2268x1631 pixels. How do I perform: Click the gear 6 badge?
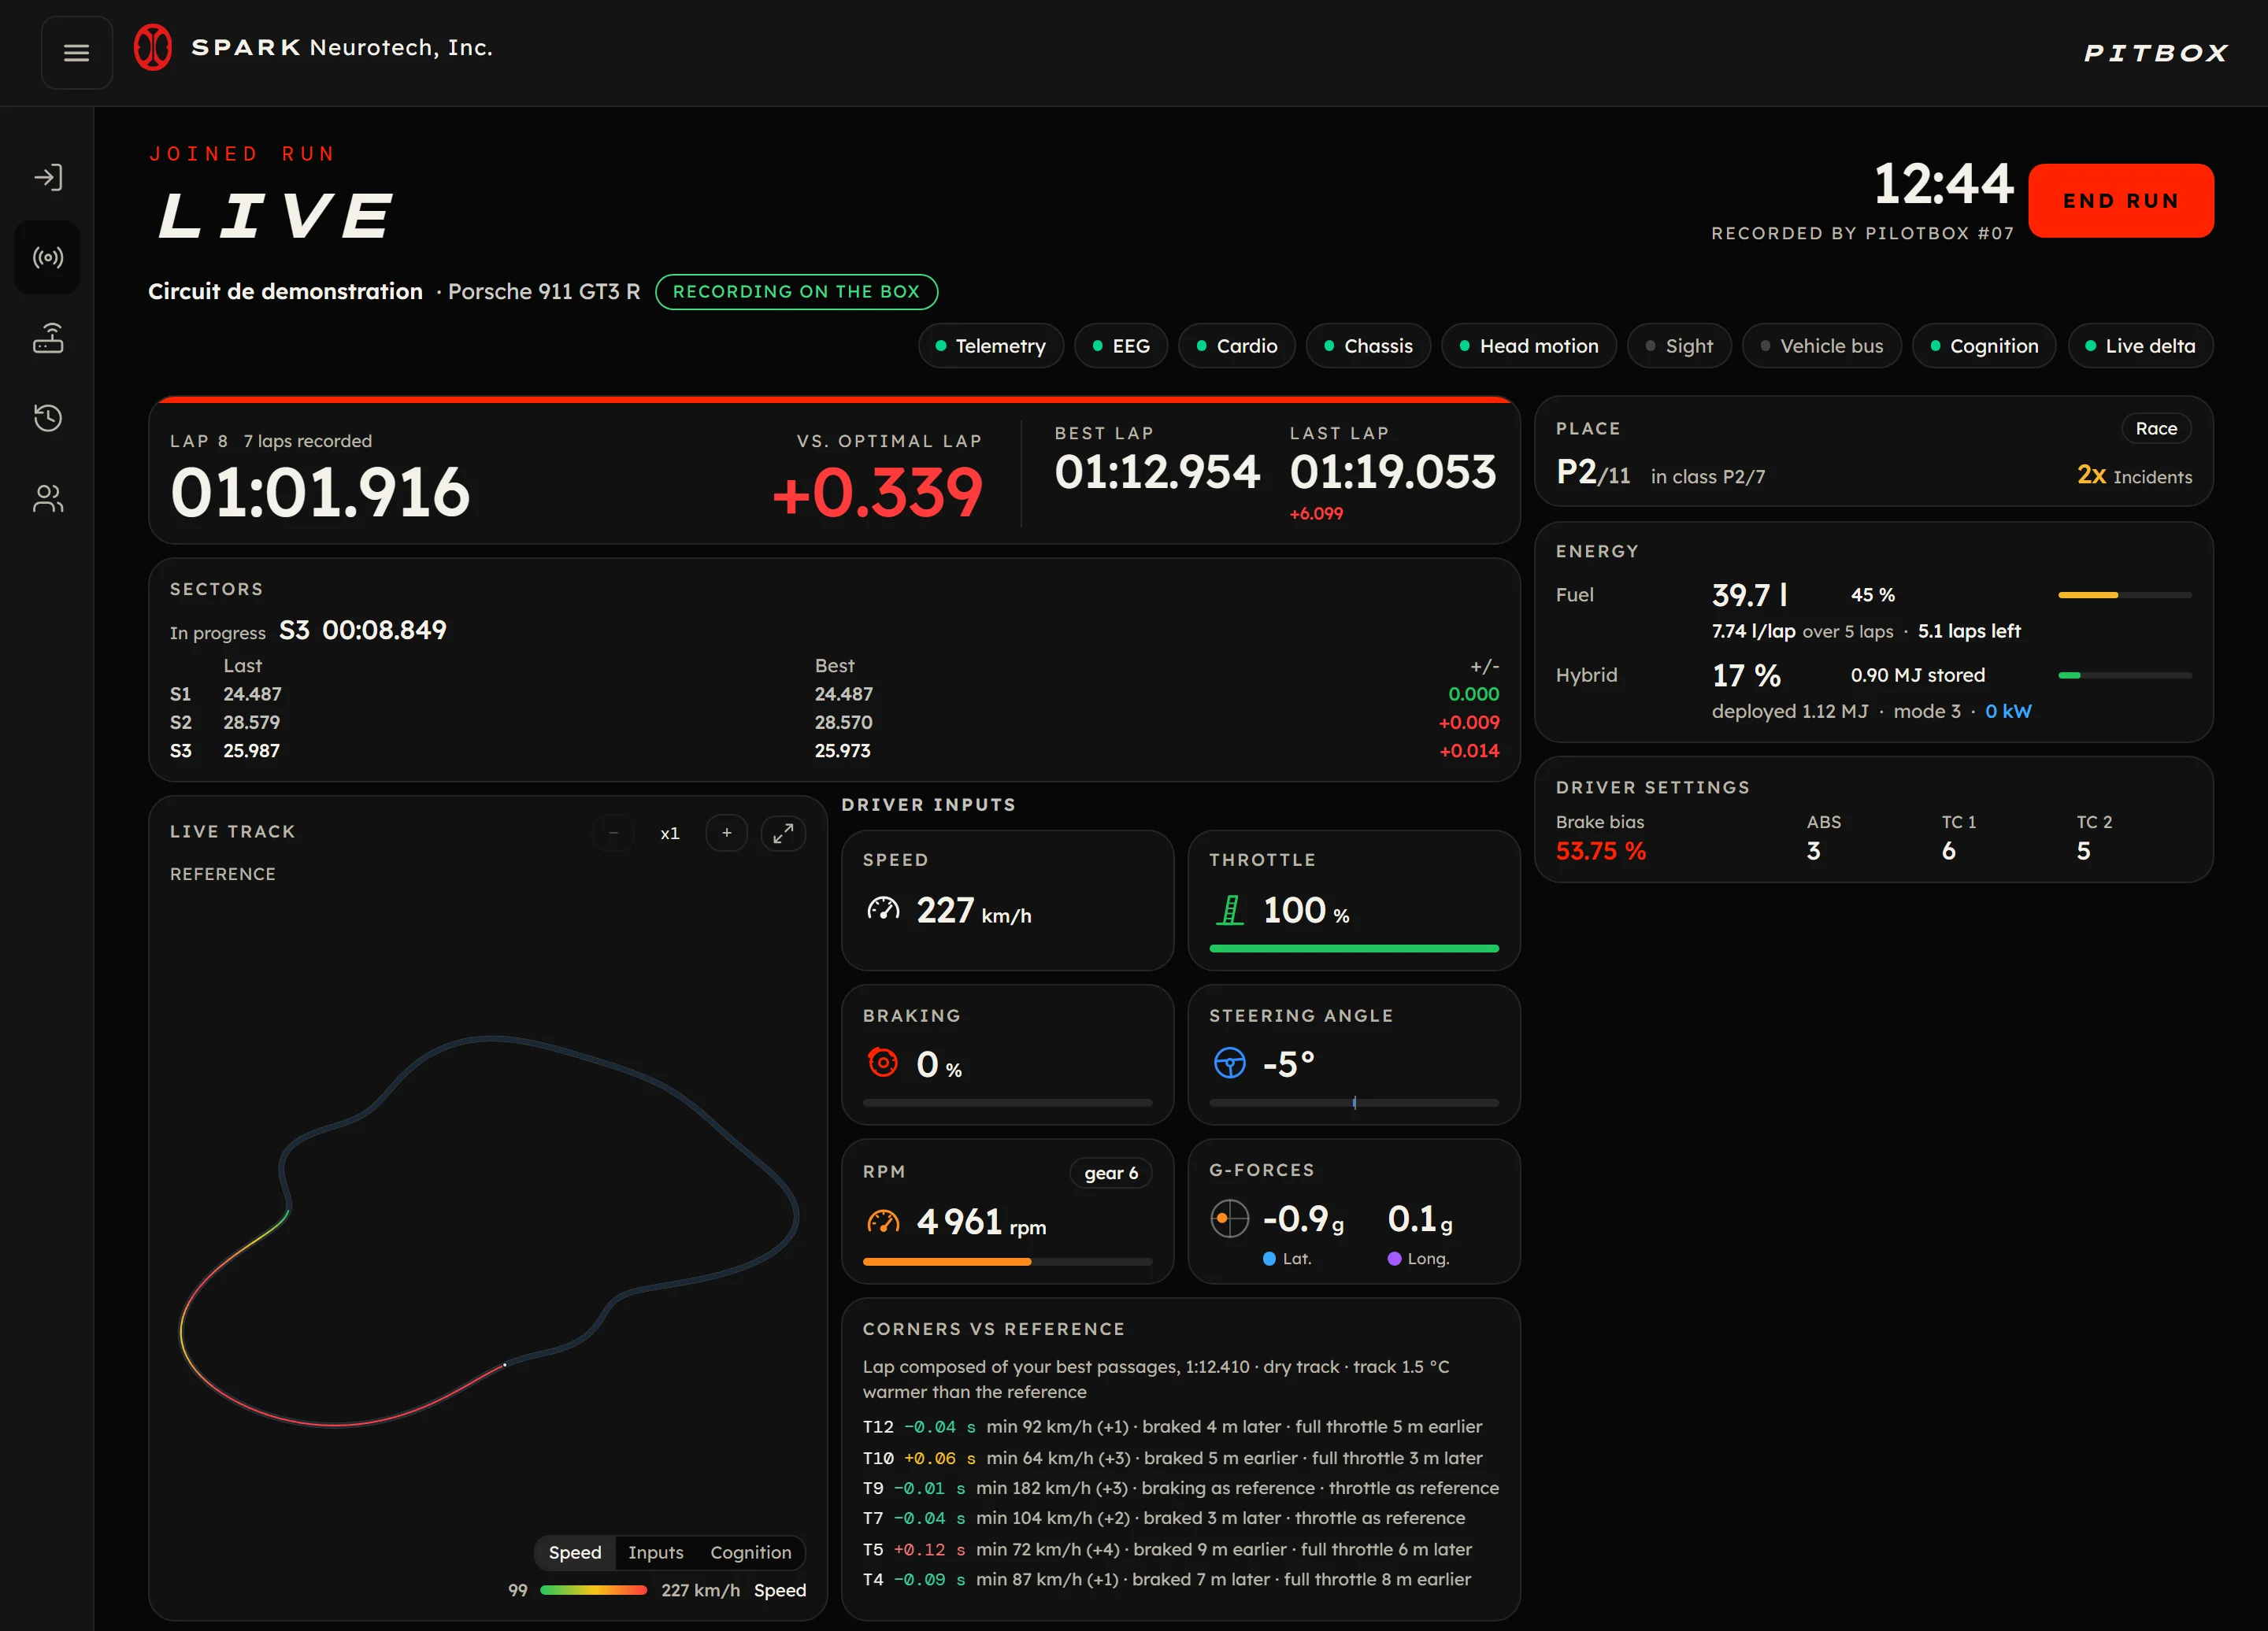1111,1174
